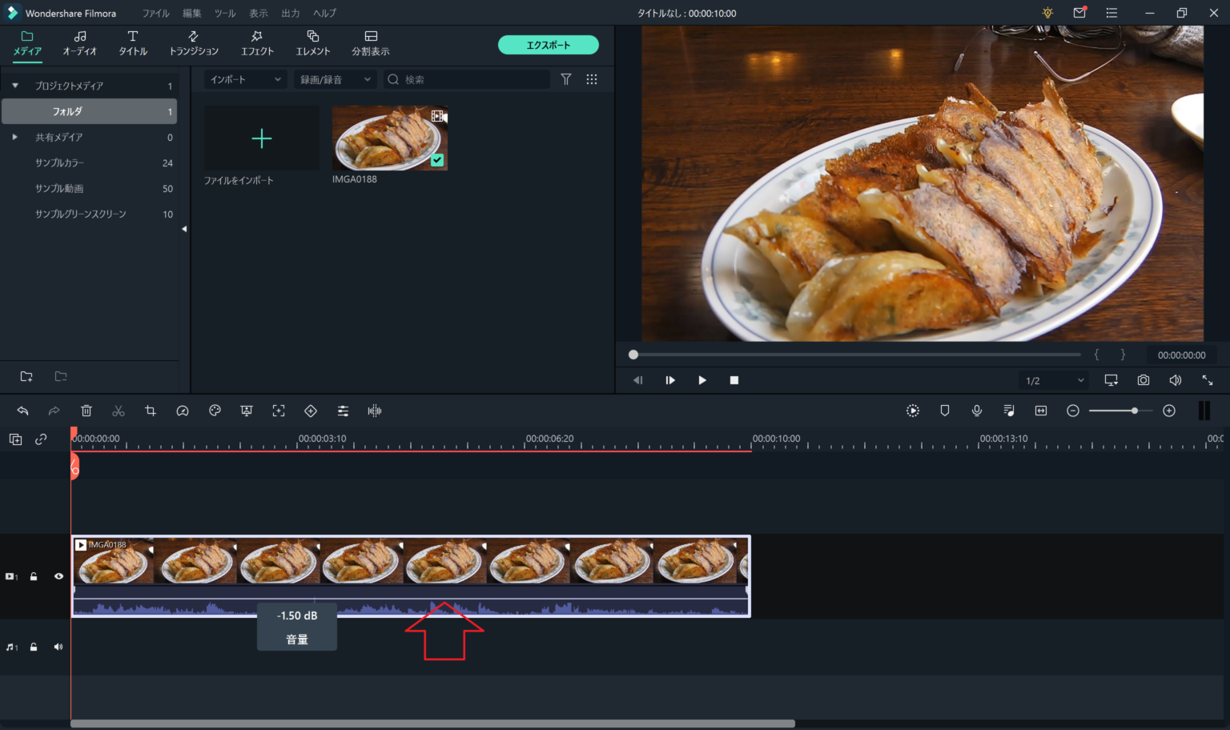Select the crop tool in timeline toolbar
This screenshot has width=1230, height=730.
[151, 411]
